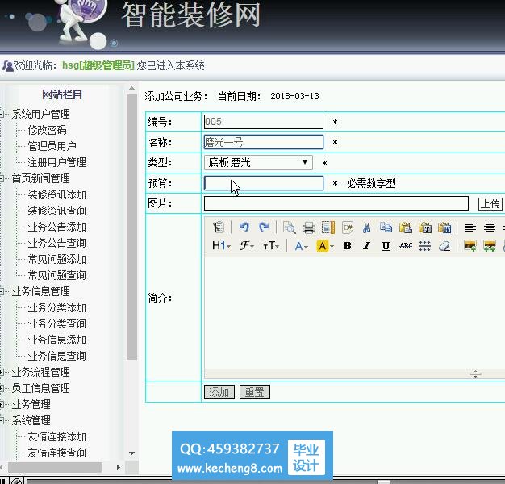This screenshot has width=505, height=484.
Task: Click the HTML source view icon
Action: (219, 227)
